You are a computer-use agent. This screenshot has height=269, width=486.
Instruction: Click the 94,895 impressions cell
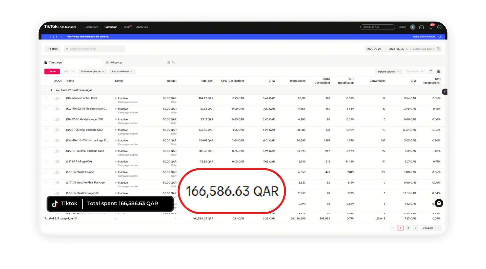click(x=301, y=140)
